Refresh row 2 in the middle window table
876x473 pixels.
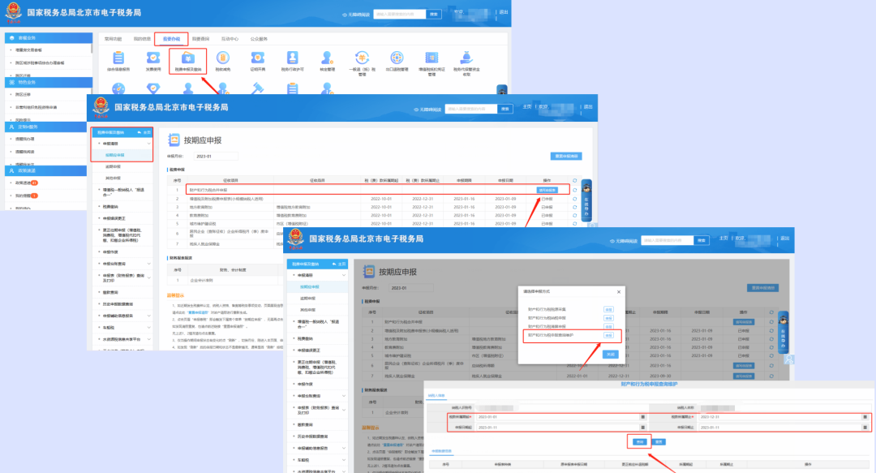(574, 199)
